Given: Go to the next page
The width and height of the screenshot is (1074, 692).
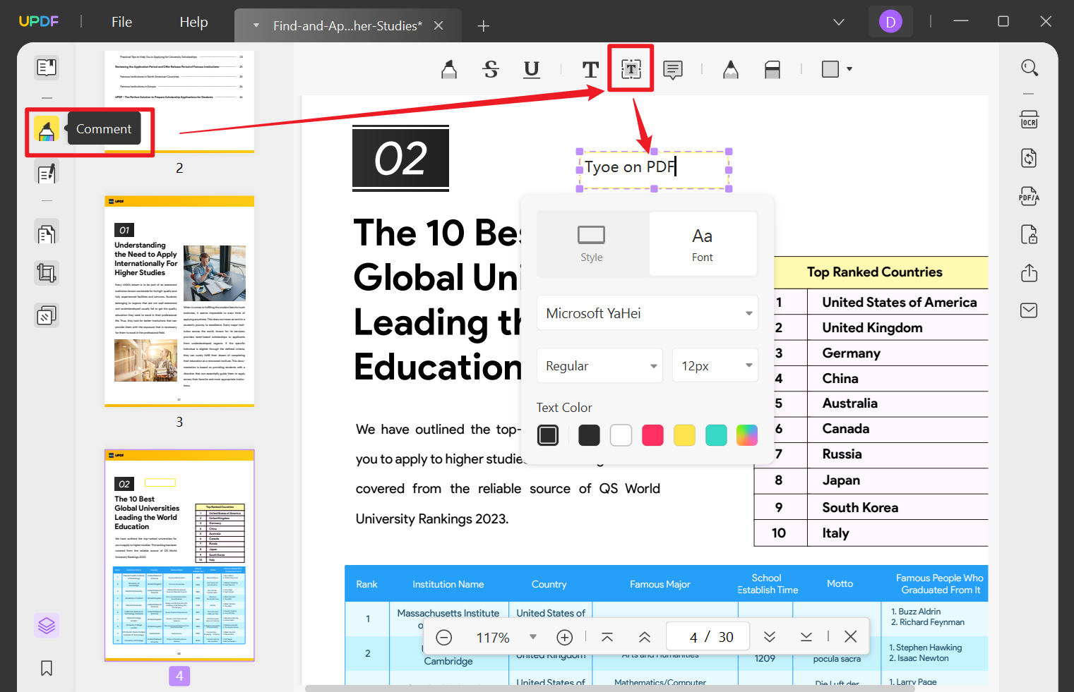Looking at the screenshot, I should (770, 638).
